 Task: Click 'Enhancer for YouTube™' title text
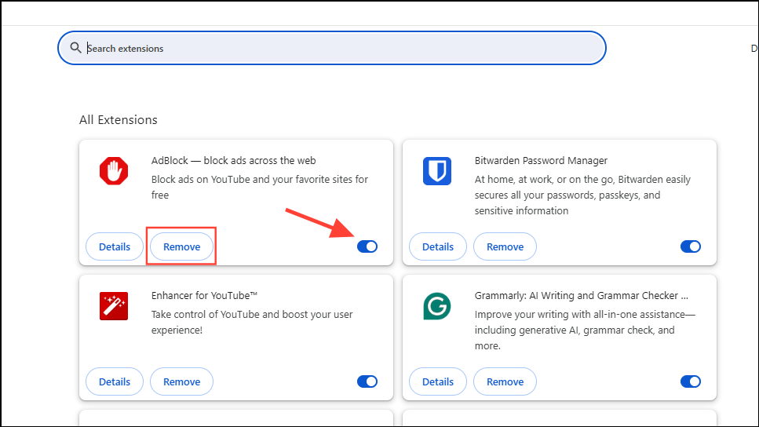(x=204, y=295)
